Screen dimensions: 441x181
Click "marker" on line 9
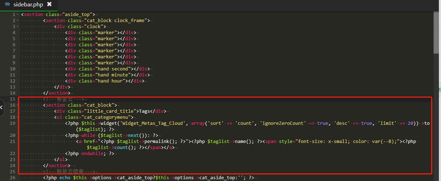[107, 63]
